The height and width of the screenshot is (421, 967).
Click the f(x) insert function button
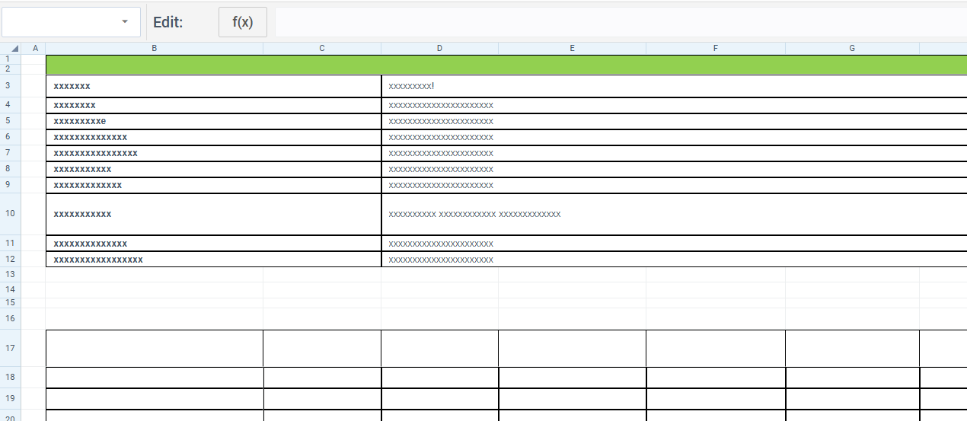click(x=243, y=22)
